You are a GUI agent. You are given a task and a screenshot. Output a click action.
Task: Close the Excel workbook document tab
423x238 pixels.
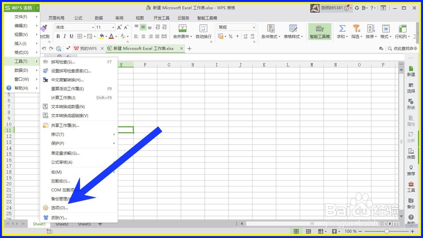point(181,49)
